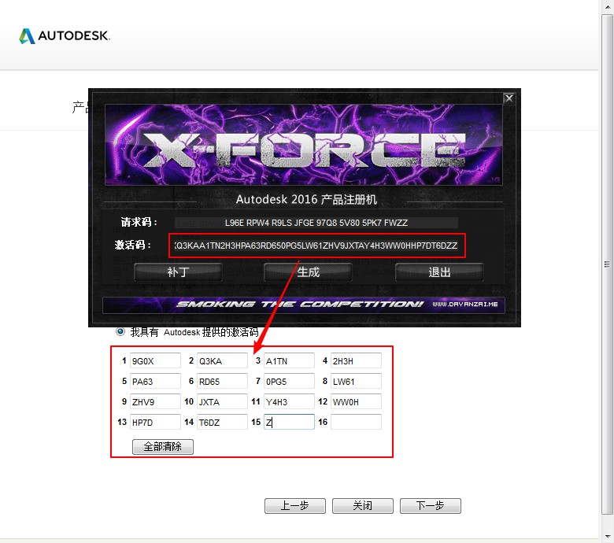
Task: Click the empty activation code box 16
Action: pyautogui.click(x=356, y=423)
